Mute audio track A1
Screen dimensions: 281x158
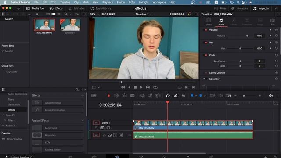point(121,135)
